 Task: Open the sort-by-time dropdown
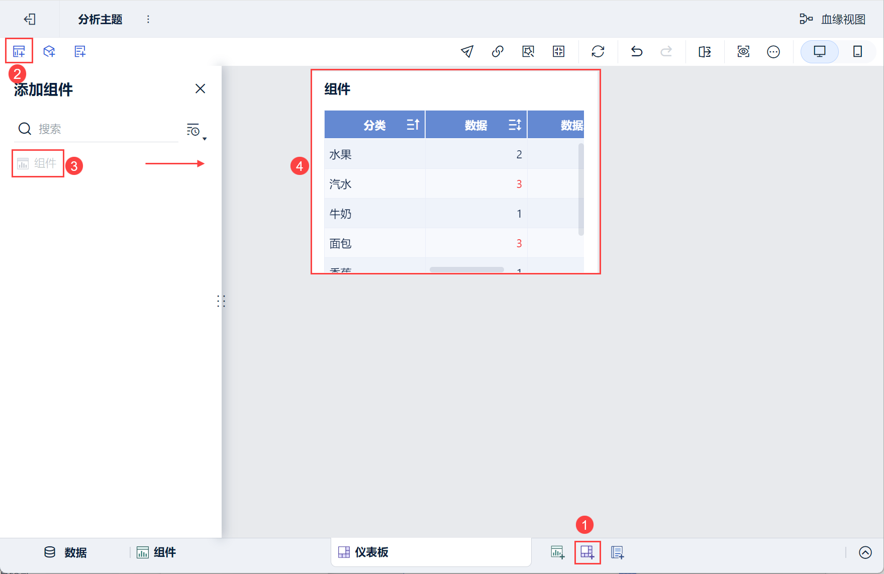click(196, 131)
